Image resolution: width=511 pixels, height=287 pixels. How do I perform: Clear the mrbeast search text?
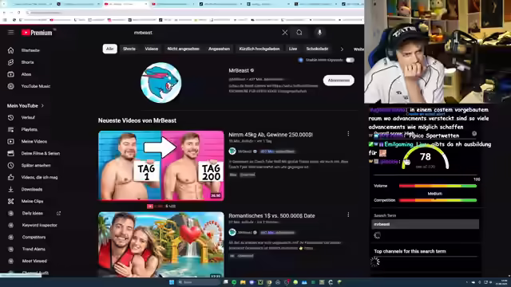click(x=284, y=33)
